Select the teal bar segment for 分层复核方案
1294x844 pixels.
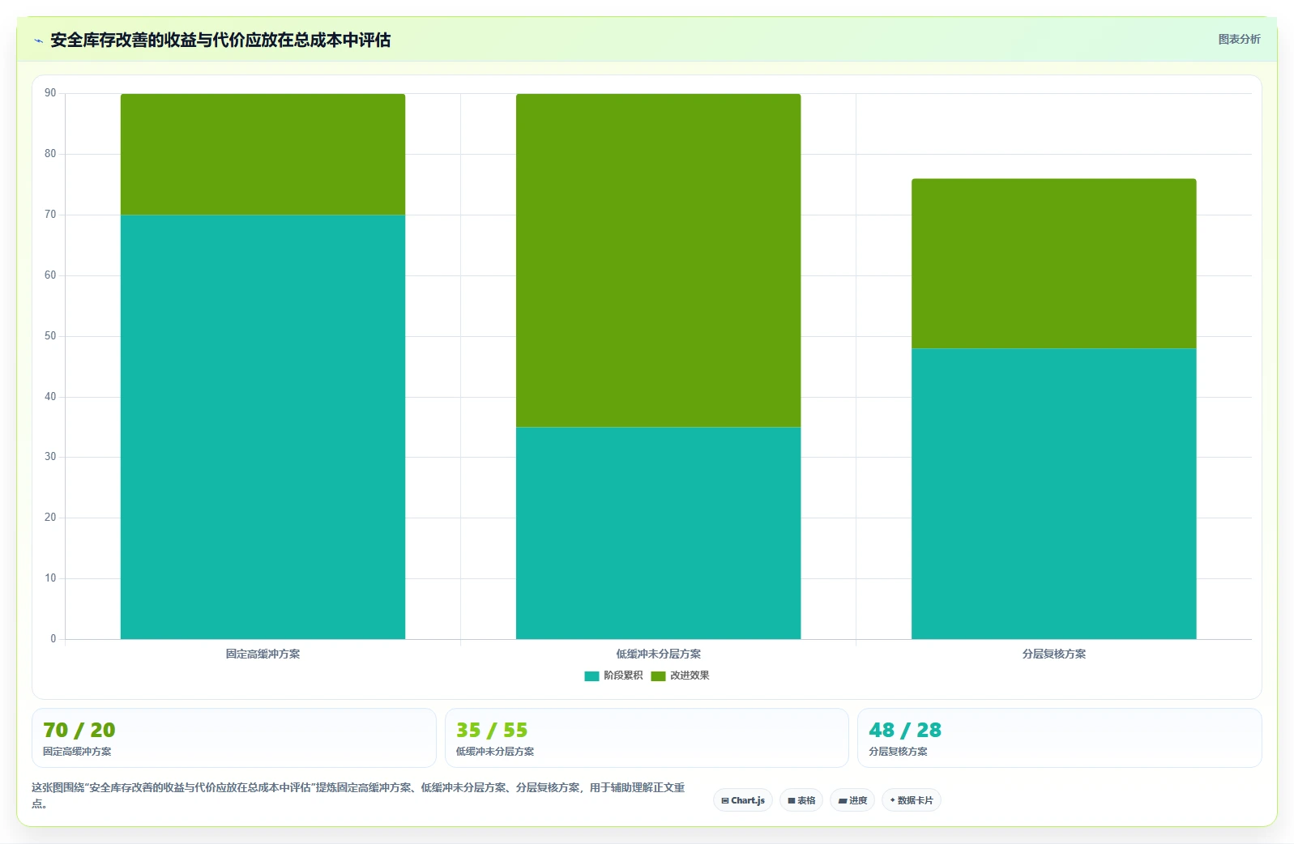tap(1053, 493)
